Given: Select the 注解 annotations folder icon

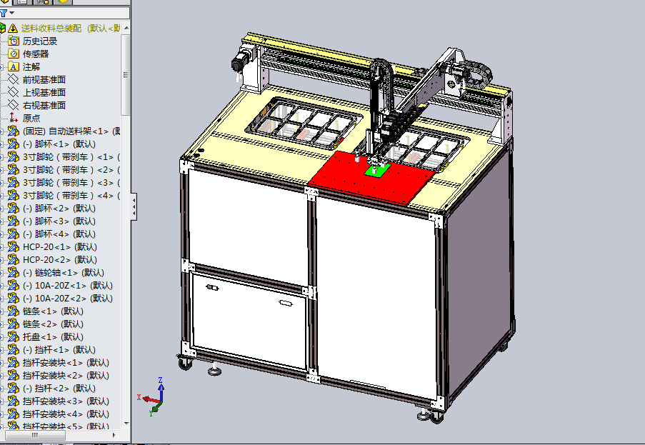Looking at the screenshot, I should [14, 66].
